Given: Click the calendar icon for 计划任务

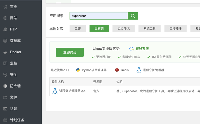Looking at the screenshot, I should (5, 120).
